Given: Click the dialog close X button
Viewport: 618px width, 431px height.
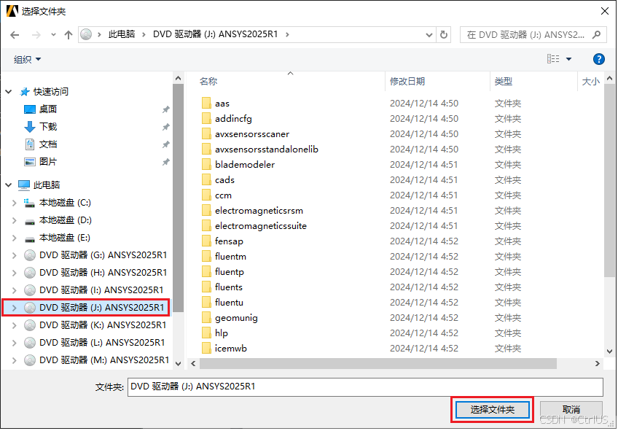Looking at the screenshot, I should click(605, 11).
